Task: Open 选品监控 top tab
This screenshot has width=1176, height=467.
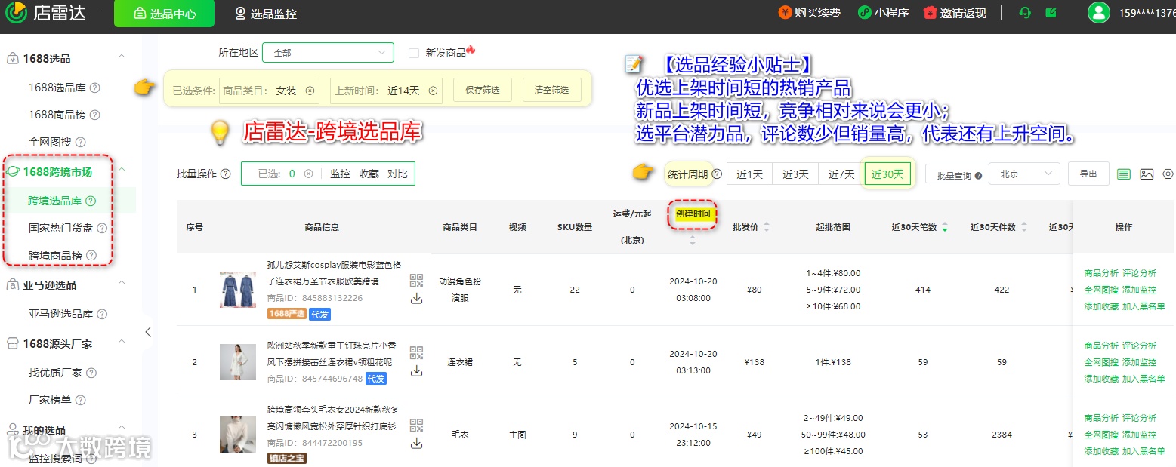Action: (265, 14)
